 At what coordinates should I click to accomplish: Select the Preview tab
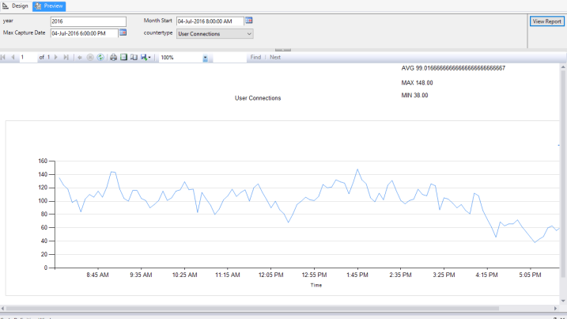click(x=49, y=6)
